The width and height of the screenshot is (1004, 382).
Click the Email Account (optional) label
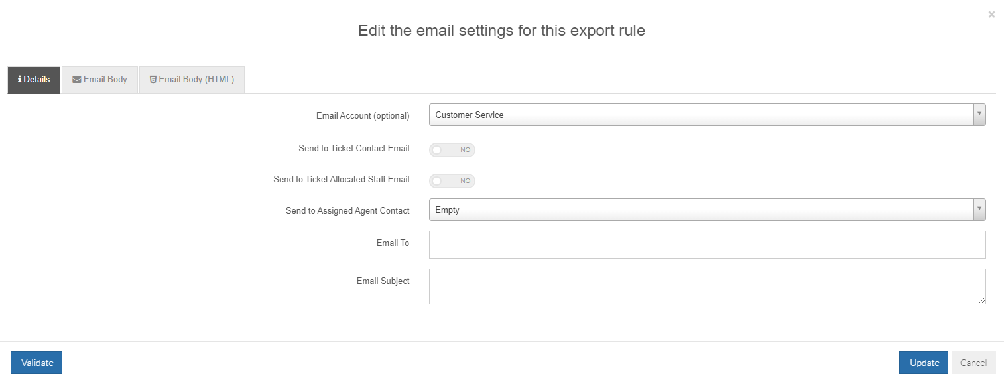(363, 115)
